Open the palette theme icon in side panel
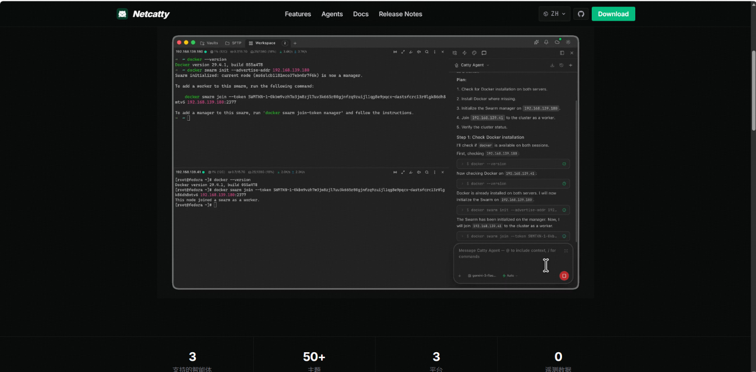This screenshot has width=756, height=372. [x=474, y=53]
